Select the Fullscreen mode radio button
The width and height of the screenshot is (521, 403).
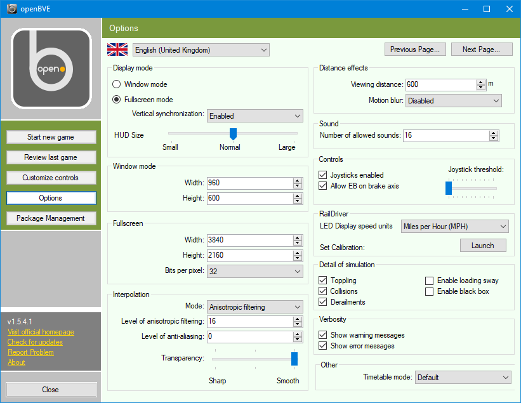[x=116, y=99]
